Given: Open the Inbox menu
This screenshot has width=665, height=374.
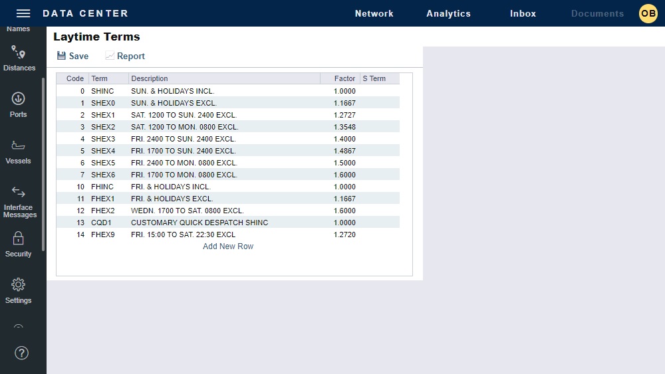Looking at the screenshot, I should tap(523, 13).
